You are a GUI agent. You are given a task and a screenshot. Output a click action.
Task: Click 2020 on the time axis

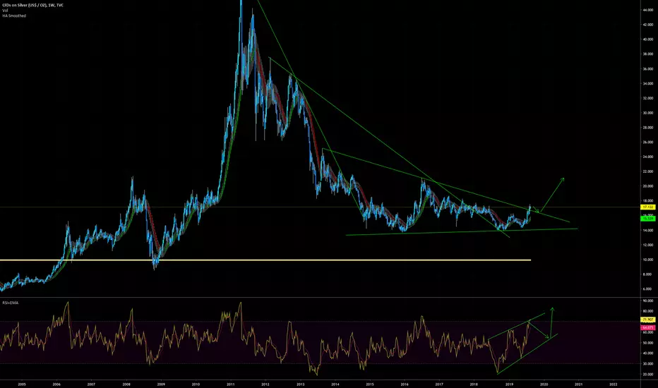[544, 384]
